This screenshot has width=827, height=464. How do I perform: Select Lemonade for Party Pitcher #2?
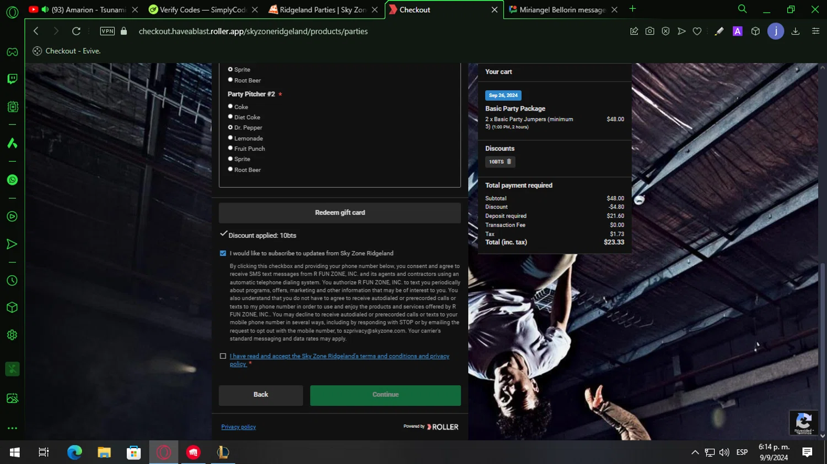230,138
